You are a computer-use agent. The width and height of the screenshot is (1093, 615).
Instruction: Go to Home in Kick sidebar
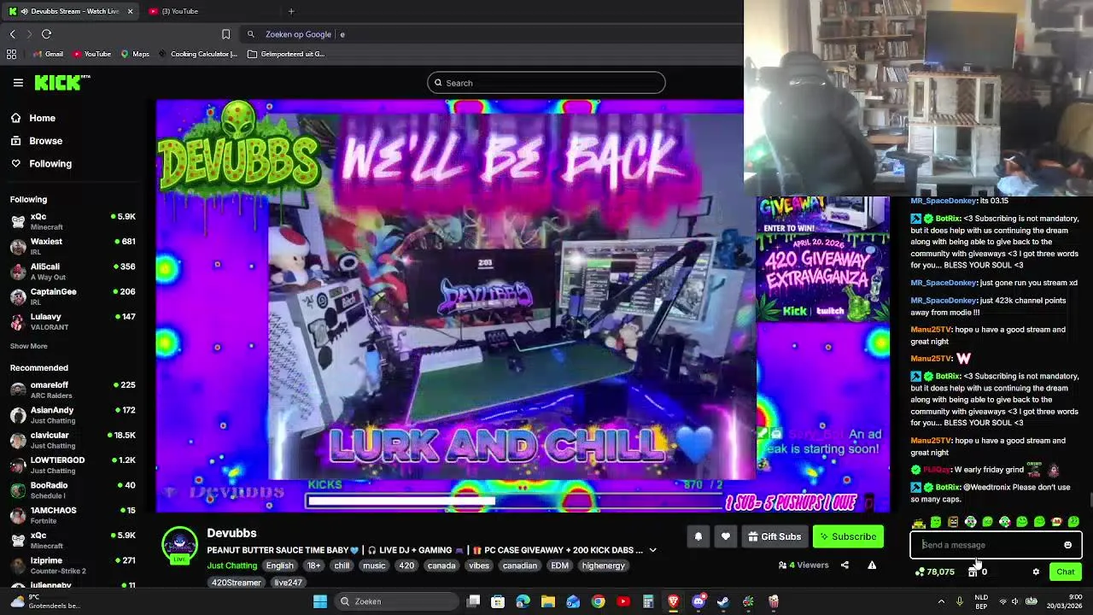(x=32, y=118)
